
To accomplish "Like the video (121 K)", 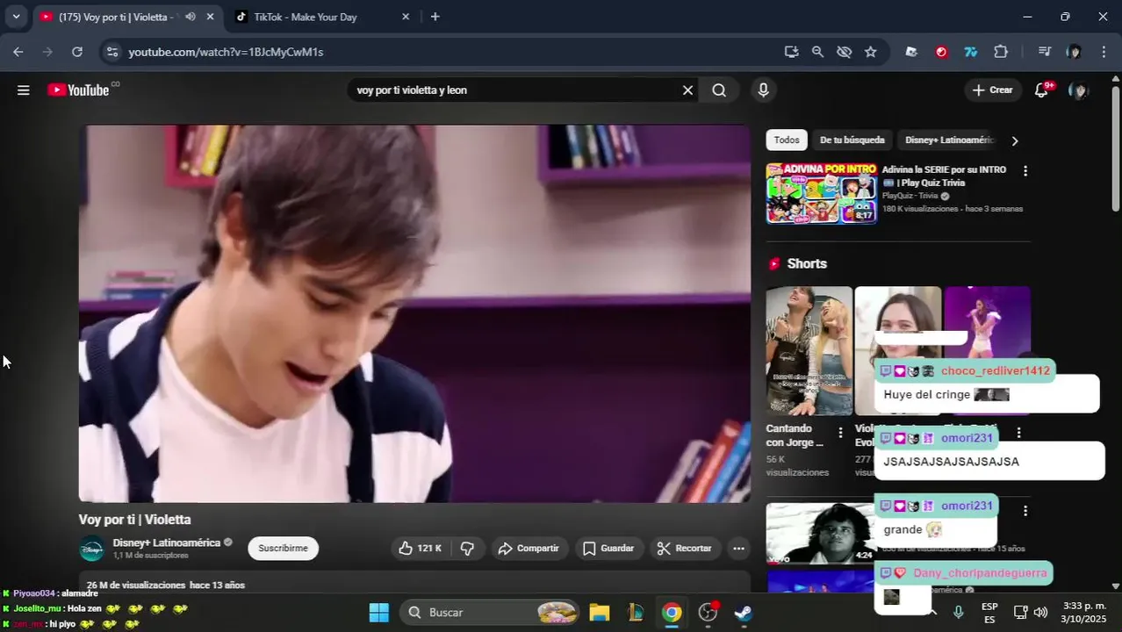I will point(420,549).
